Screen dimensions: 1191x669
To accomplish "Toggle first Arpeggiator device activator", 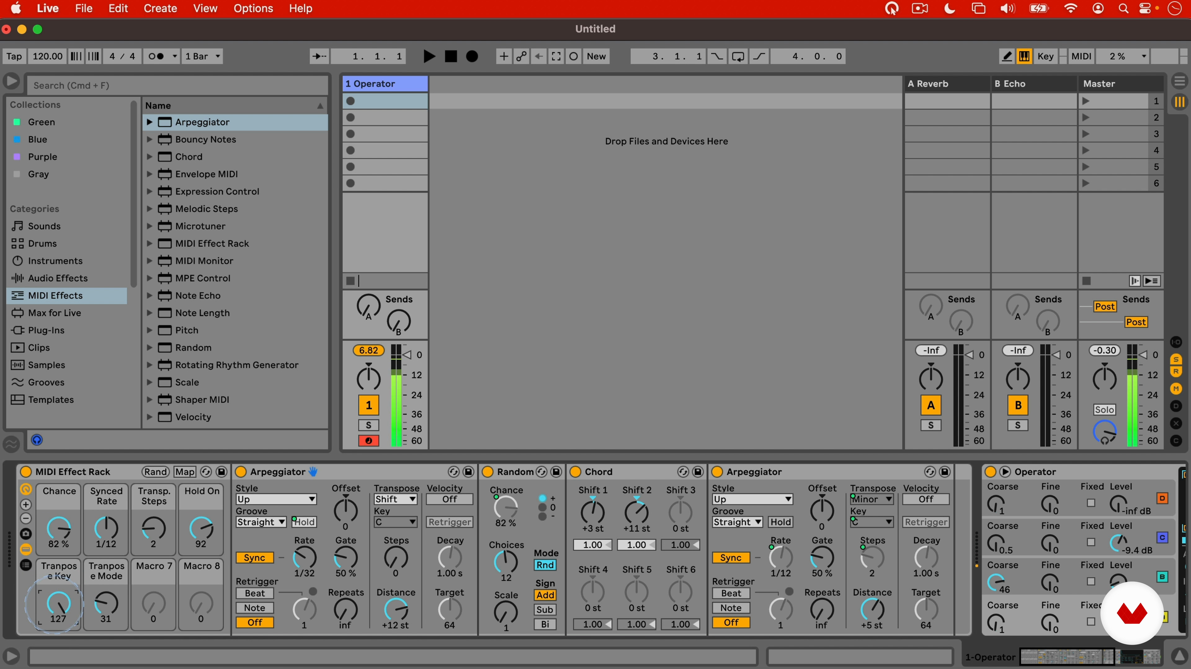I will 241,471.
